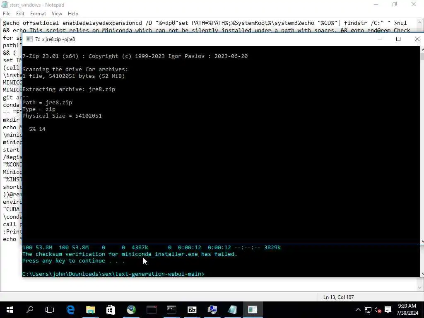Screen dimensions: 424x318
Task: Click the curl stats line with 4387k
Action: tap(152, 248)
